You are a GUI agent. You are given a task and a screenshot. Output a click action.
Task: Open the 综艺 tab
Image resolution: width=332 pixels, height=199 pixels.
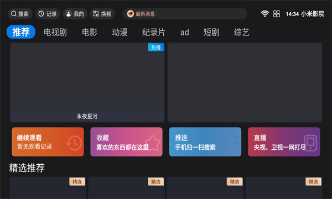(241, 32)
